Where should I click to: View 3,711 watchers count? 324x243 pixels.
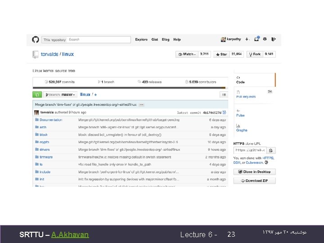coord(204,54)
